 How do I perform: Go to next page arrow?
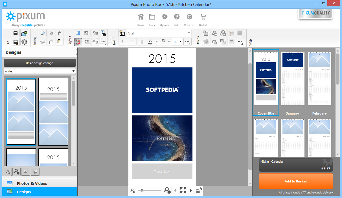(191, 190)
